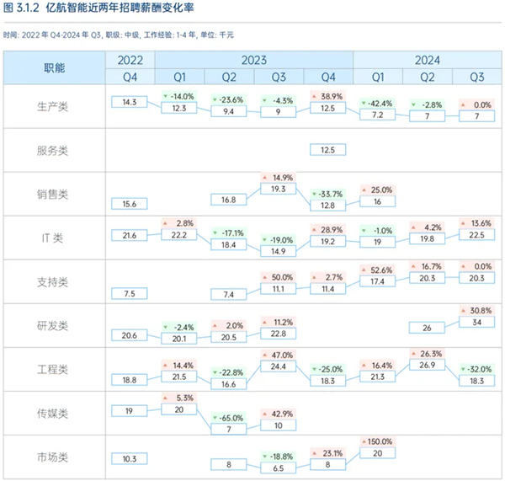505x481 pixels.
Task: Click the value '17.4' in 支持类 row
Action: (x=377, y=281)
